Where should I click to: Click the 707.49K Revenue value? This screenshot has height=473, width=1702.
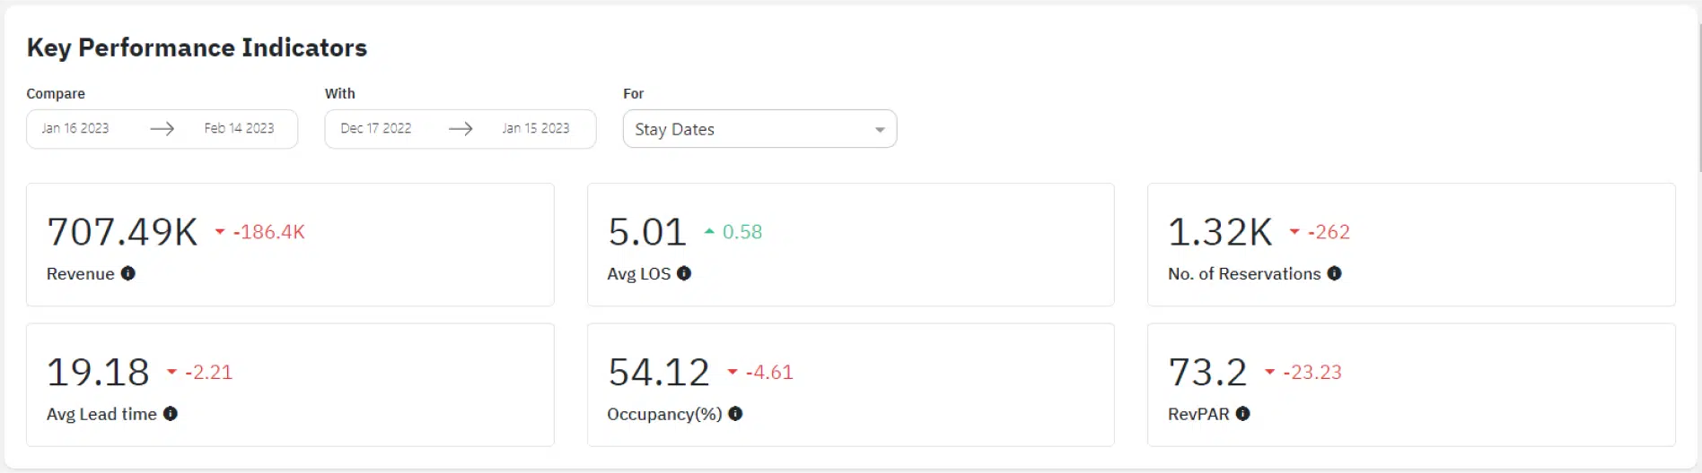(122, 232)
